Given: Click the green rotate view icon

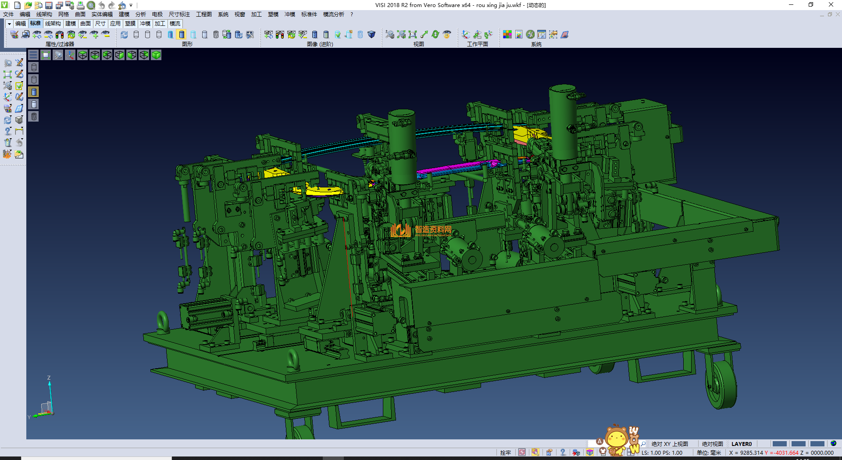Looking at the screenshot, I should tap(435, 35).
